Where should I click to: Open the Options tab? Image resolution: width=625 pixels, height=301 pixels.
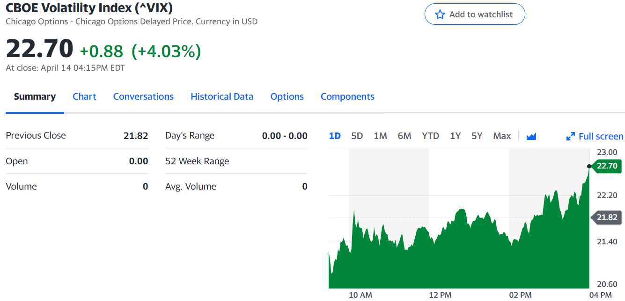(x=287, y=96)
